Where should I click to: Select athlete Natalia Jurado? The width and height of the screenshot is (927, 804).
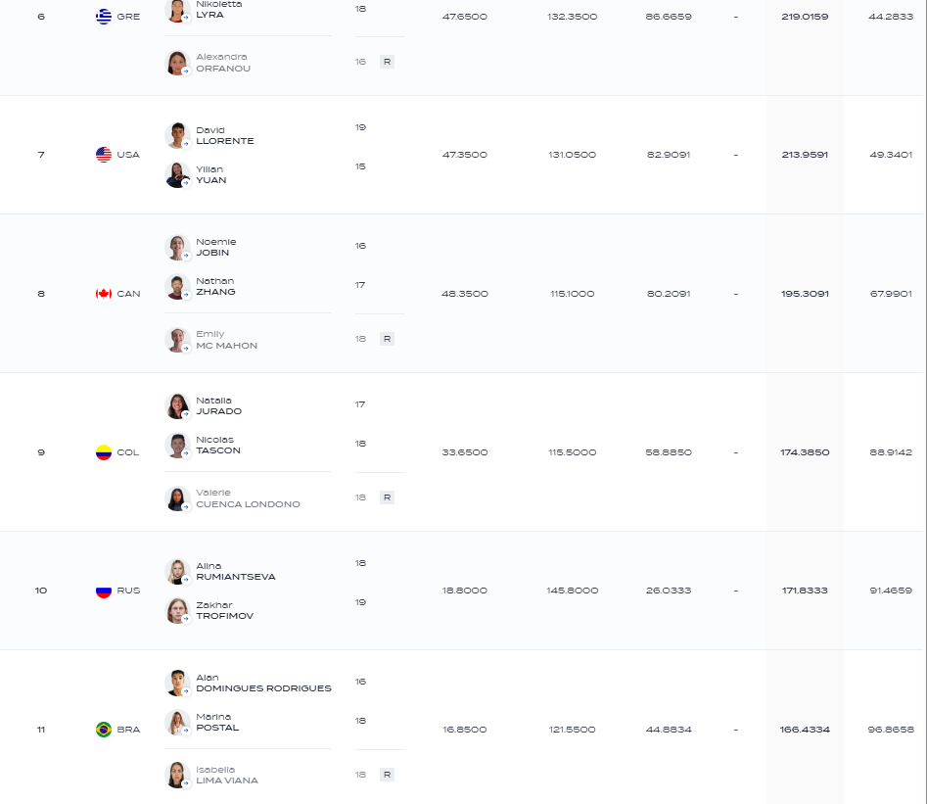[x=218, y=405]
